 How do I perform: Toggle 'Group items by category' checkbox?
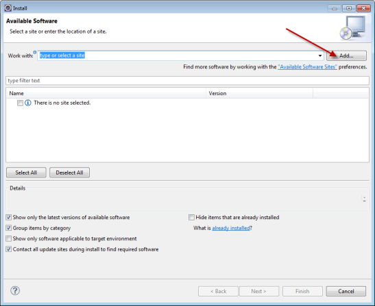pos(9,228)
